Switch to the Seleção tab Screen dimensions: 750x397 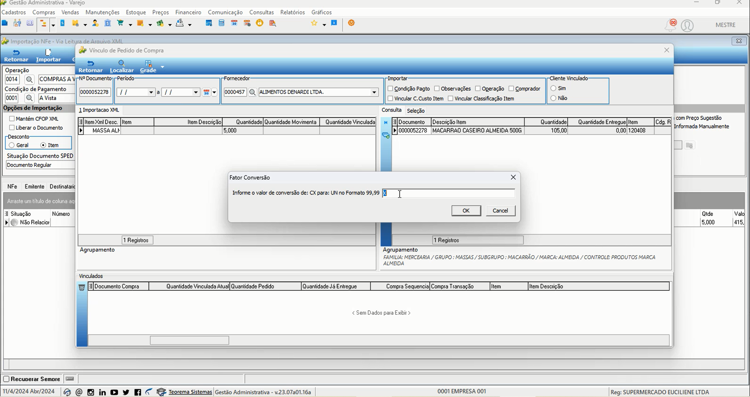point(416,111)
